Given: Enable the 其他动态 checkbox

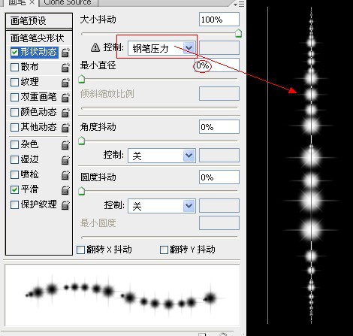Looking at the screenshot, I should (14, 127).
